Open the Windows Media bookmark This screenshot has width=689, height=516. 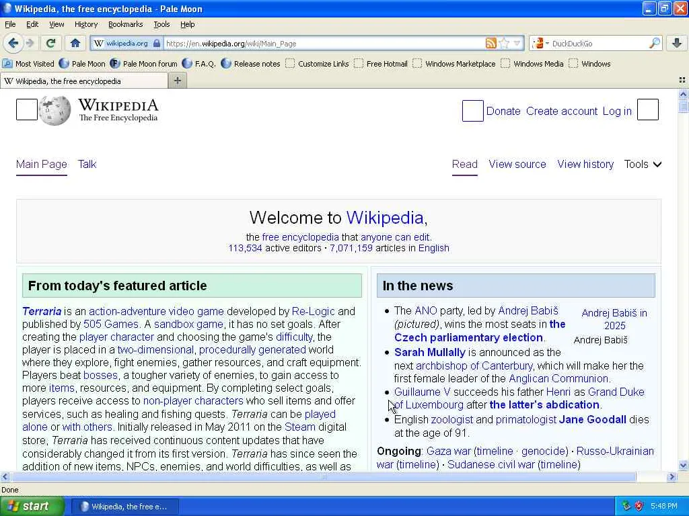[532, 64]
